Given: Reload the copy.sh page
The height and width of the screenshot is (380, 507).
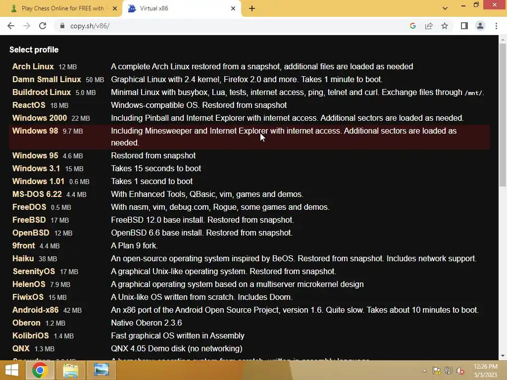Looking at the screenshot, I should [x=43, y=26].
